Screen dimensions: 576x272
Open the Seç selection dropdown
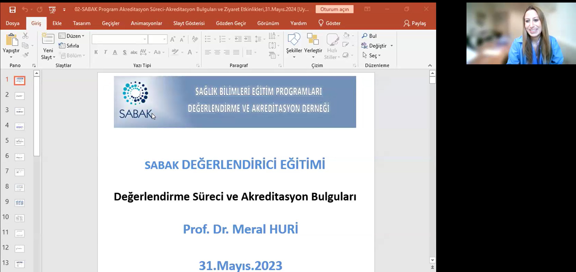pos(371,55)
